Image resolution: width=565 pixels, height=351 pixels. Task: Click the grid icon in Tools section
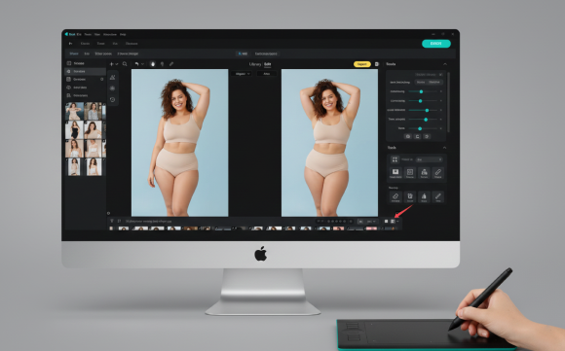[395, 159]
